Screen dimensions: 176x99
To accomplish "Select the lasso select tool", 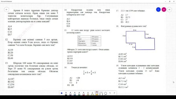I will (106, 94).
